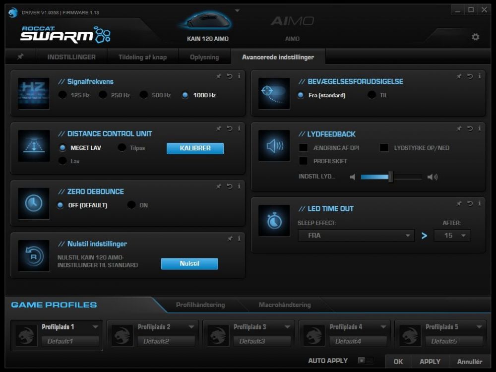The width and height of the screenshot is (496, 372).
Task: Check the Lydstyrke op/ned sound option
Action: pyautogui.click(x=384, y=147)
